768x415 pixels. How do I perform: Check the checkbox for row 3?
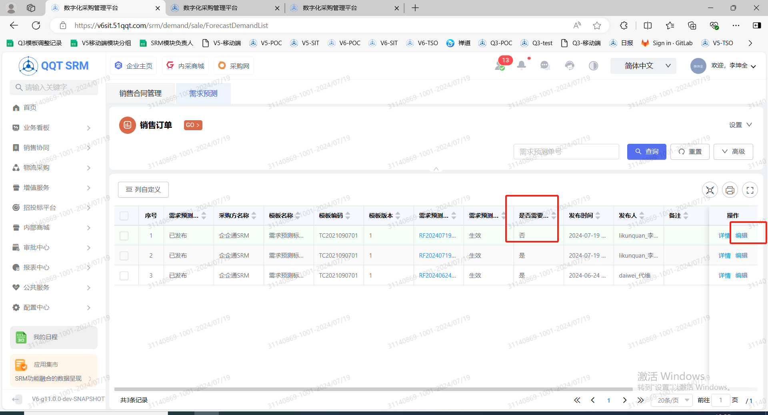tap(124, 275)
